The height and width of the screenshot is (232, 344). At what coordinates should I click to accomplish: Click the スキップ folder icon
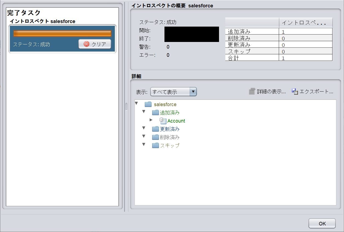[x=155, y=145]
